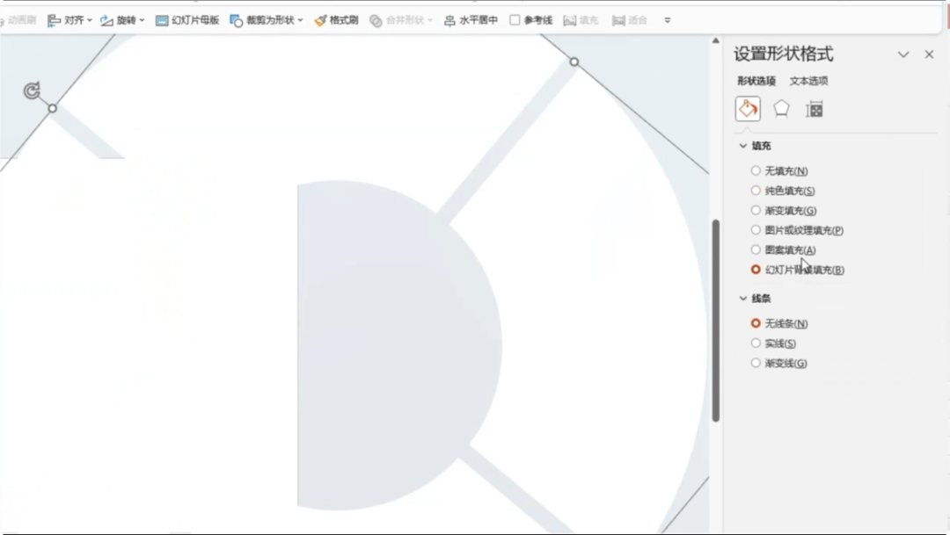950x535 pixels.
Task: Select the Effects pentagon icon in format panel
Action: click(781, 108)
